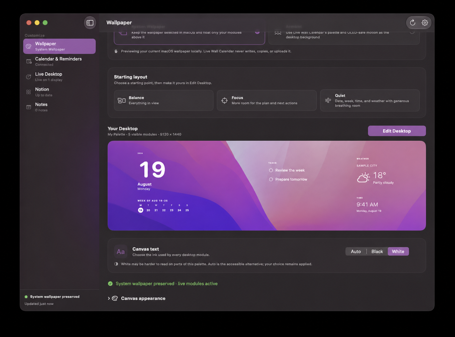Set canvas text to Auto
This screenshot has height=337, width=455.
point(356,252)
